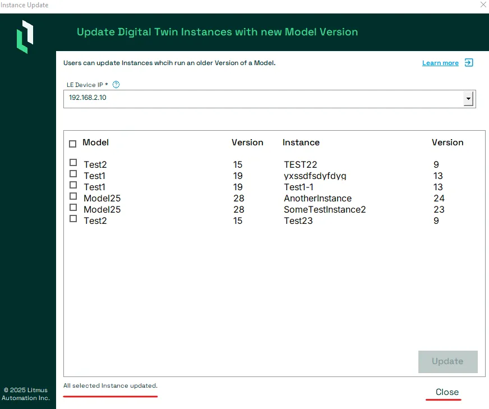Click the LE Device IP label

tap(87, 85)
